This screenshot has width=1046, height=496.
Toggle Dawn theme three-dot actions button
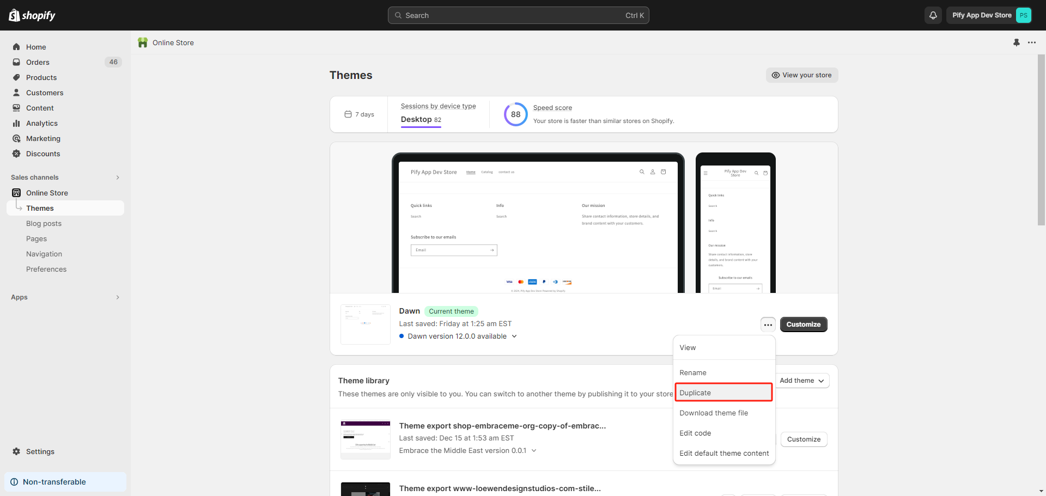(x=768, y=324)
